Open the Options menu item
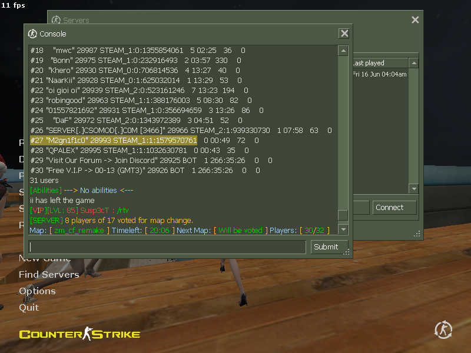Viewport: 471px width, 353px height. [37, 291]
